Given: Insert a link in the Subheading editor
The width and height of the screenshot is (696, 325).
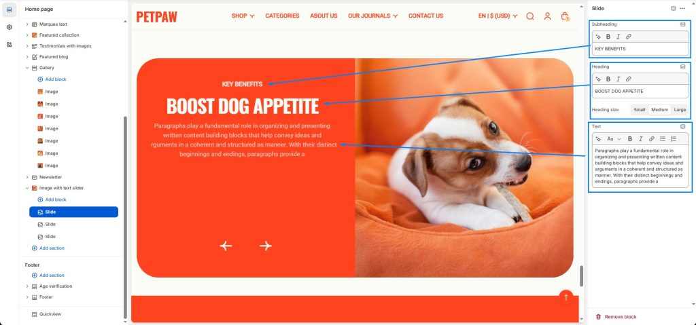Looking at the screenshot, I should 629,37.
